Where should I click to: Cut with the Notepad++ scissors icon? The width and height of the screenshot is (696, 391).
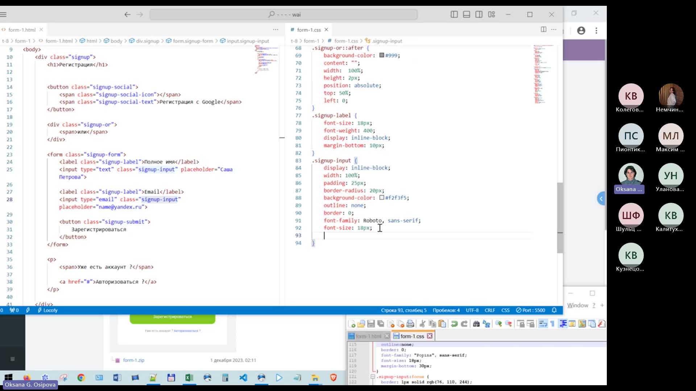click(422, 324)
